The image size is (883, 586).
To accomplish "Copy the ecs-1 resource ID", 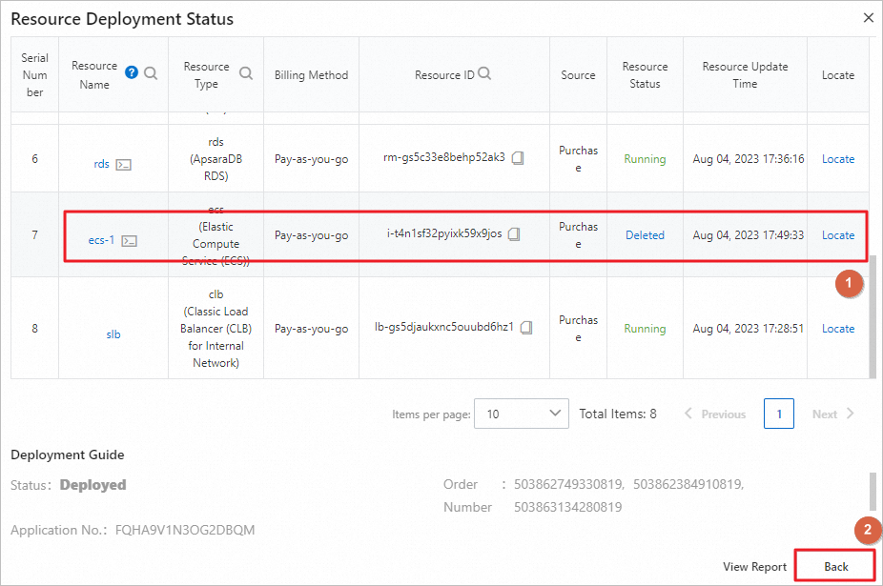I will coord(514,234).
